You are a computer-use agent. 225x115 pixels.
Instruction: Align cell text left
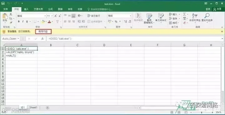tap(65, 22)
